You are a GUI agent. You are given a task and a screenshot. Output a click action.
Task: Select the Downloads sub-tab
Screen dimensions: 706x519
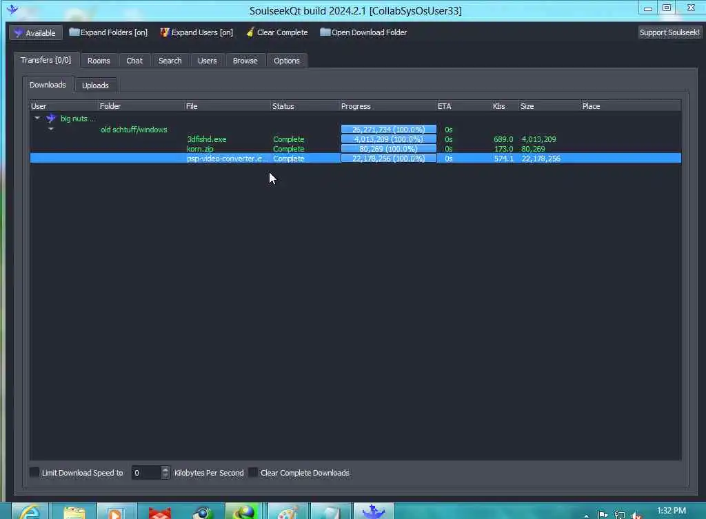click(48, 85)
